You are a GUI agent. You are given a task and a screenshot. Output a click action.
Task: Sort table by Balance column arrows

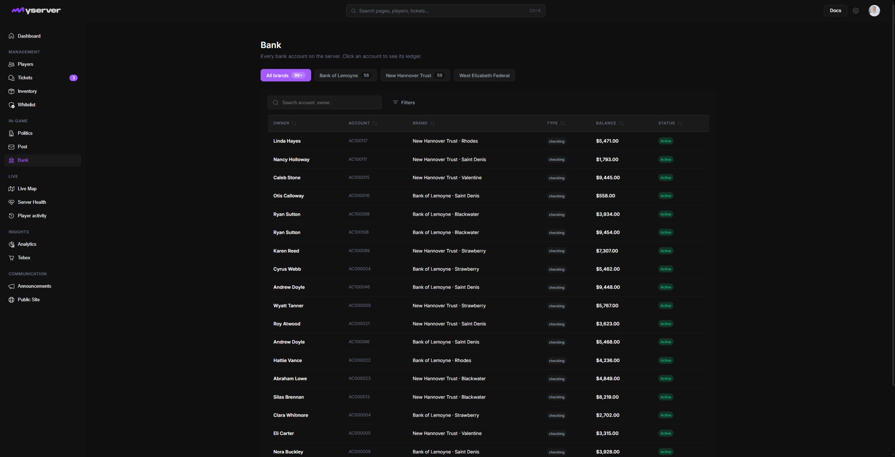(x=621, y=123)
